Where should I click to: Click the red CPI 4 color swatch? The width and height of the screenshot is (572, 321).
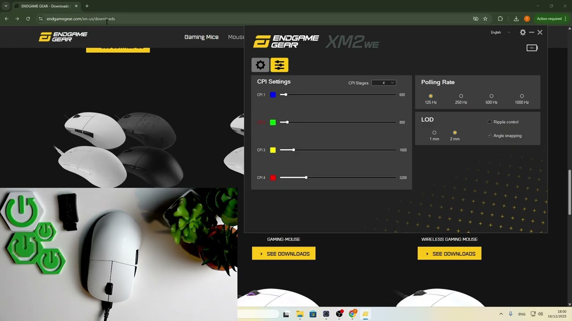click(273, 177)
